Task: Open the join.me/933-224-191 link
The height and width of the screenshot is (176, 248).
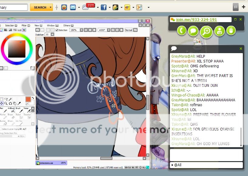Action: click(196, 19)
